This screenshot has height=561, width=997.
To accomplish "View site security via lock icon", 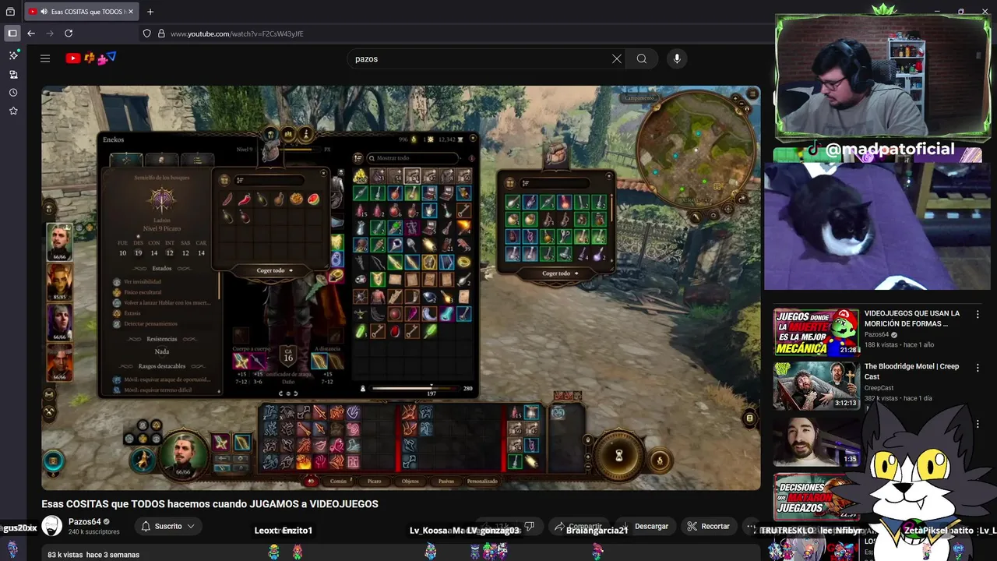I will tap(161, 34).
